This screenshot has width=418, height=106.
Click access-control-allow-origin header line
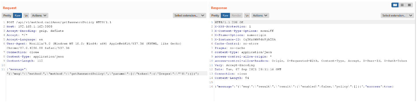coord(244,57)
